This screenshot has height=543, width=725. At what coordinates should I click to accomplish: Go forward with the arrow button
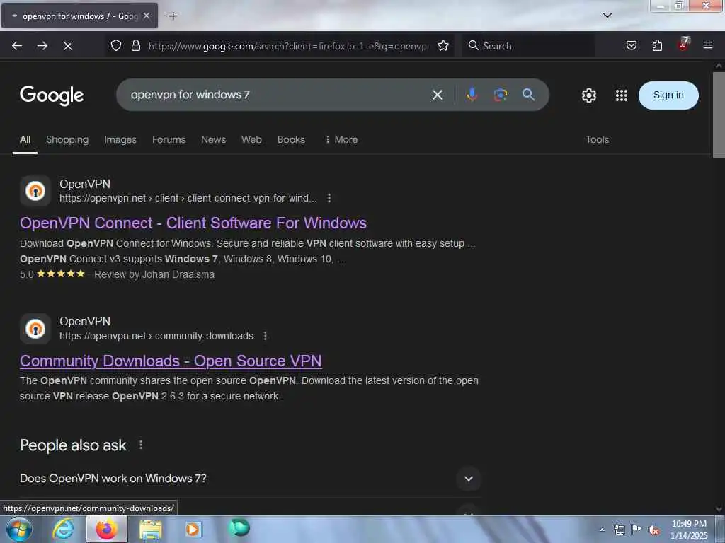tap(42, 46)
